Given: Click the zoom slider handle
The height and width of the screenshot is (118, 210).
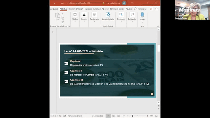Looking at the screenshot, I should point(133,116).
